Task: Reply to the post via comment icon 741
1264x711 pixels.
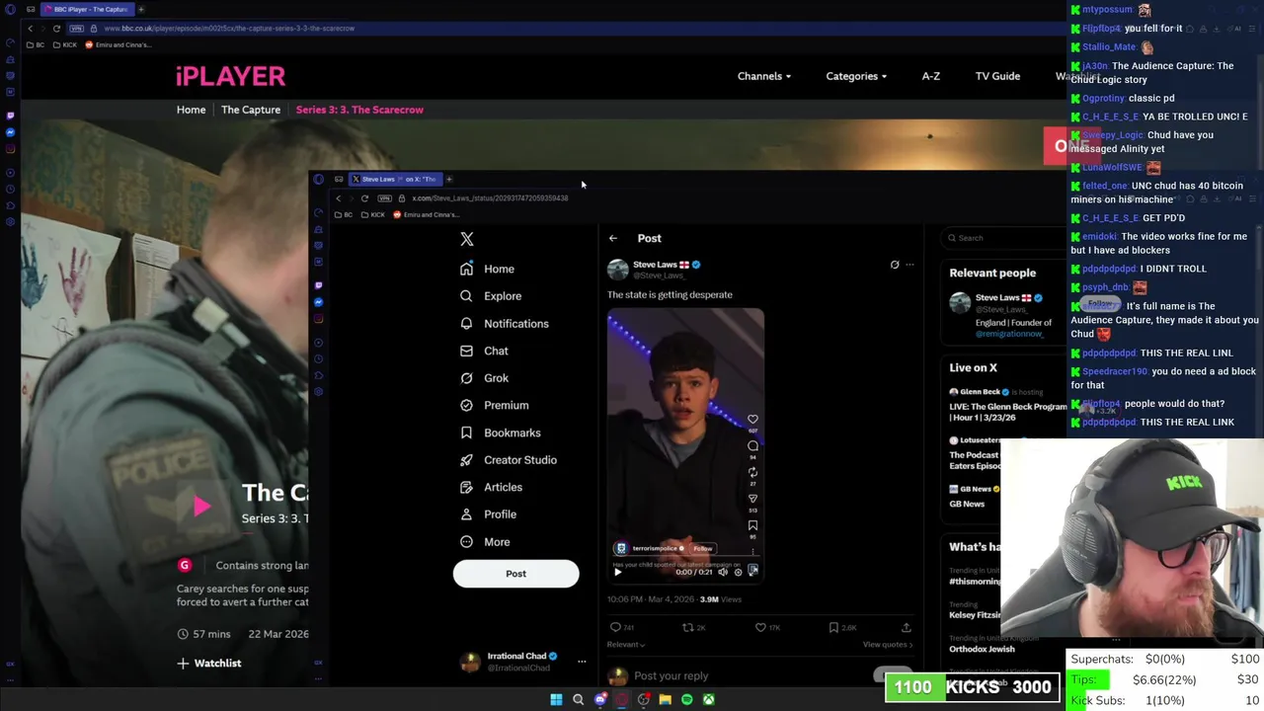Action: (622, 627)
